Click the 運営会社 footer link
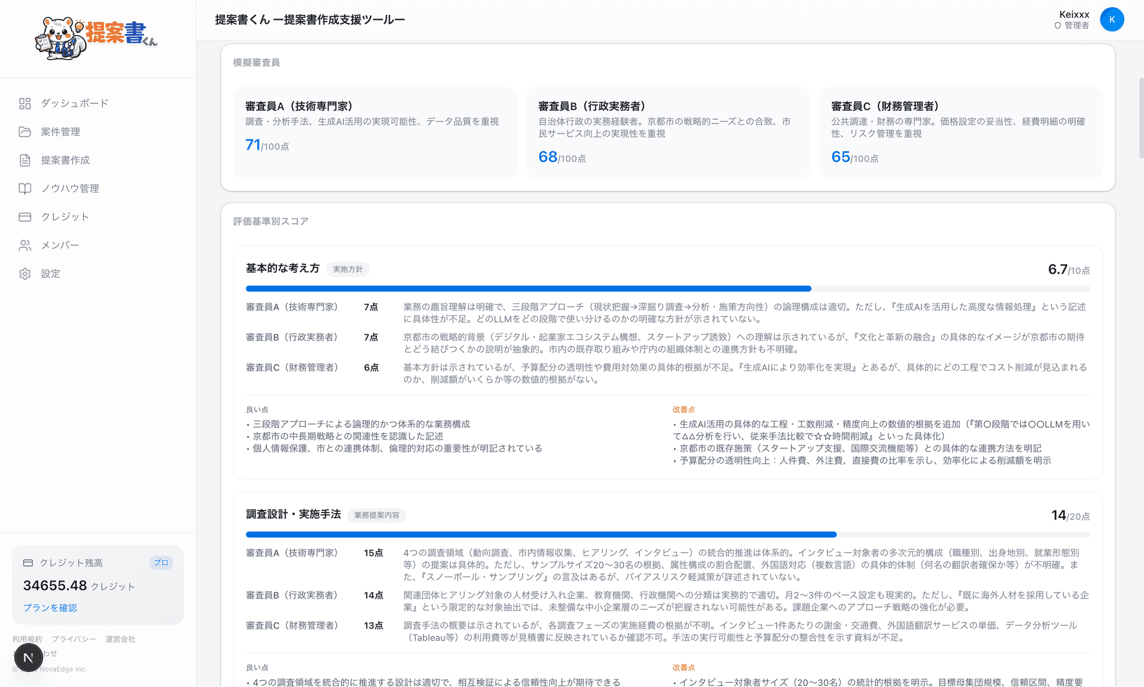 click(x=120, y=639)
